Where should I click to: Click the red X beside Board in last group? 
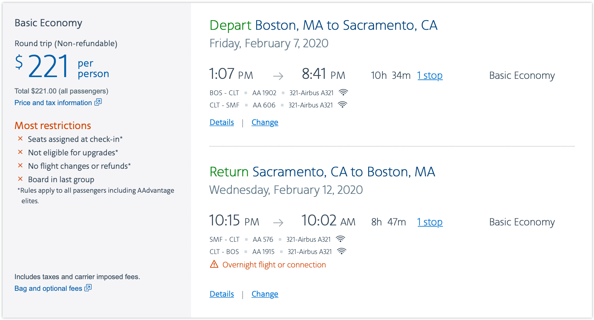pos(20,179)
